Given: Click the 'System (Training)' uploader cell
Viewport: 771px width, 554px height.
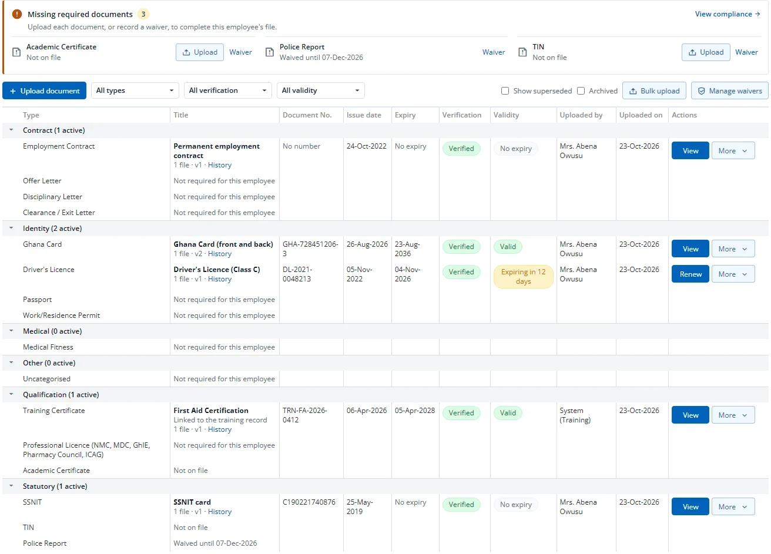Looking at the screenshot, I should 575,415.
